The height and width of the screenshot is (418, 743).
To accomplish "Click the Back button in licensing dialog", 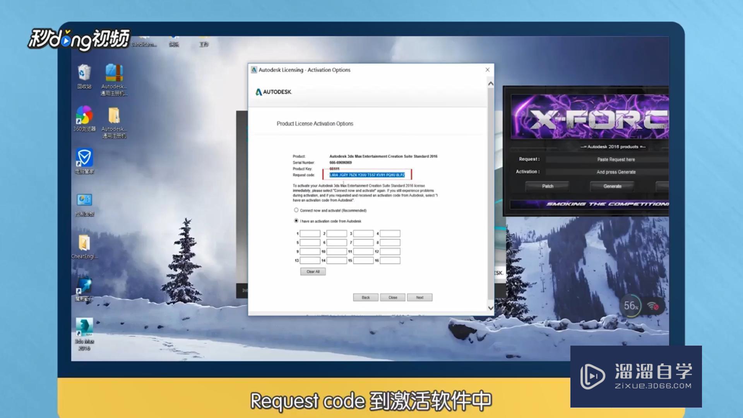I will (x=365, y=297).
